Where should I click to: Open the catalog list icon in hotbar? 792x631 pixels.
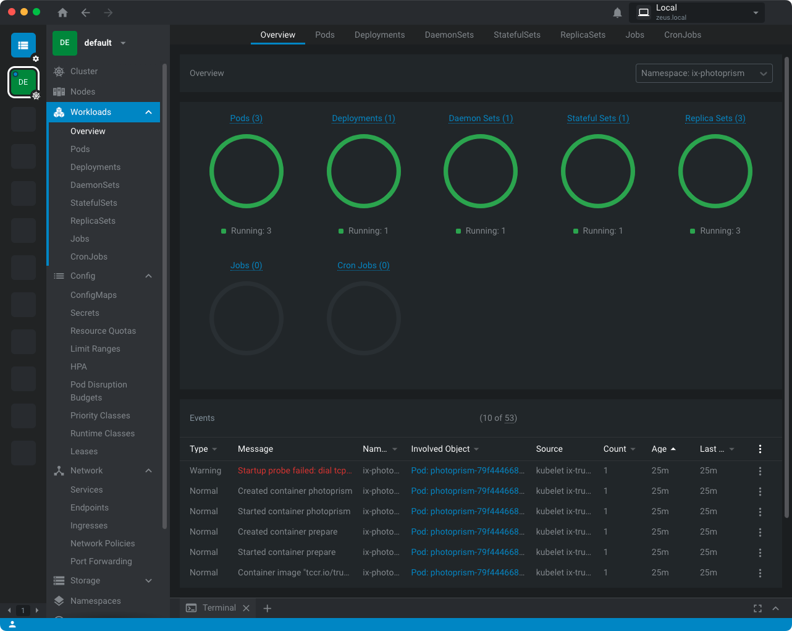point(23,45)
